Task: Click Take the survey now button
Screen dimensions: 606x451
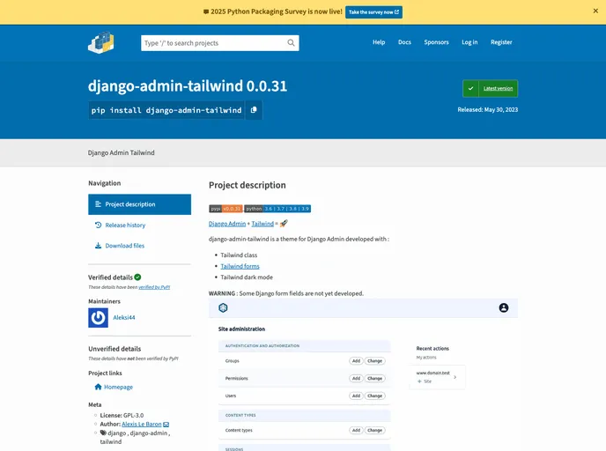Action: click(x=373, y=12)
